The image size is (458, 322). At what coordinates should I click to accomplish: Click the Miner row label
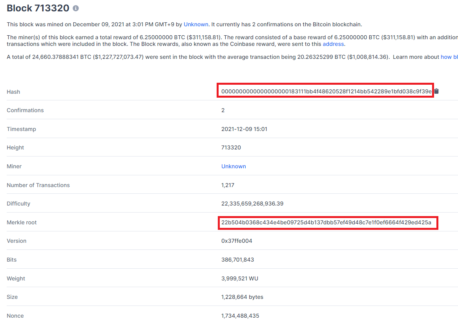tap(14, 166)
